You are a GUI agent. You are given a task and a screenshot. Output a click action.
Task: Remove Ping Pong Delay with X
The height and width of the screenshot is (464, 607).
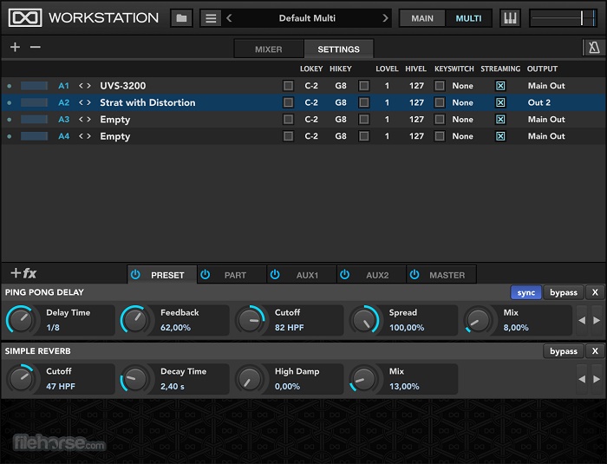(x=594, y=293)
